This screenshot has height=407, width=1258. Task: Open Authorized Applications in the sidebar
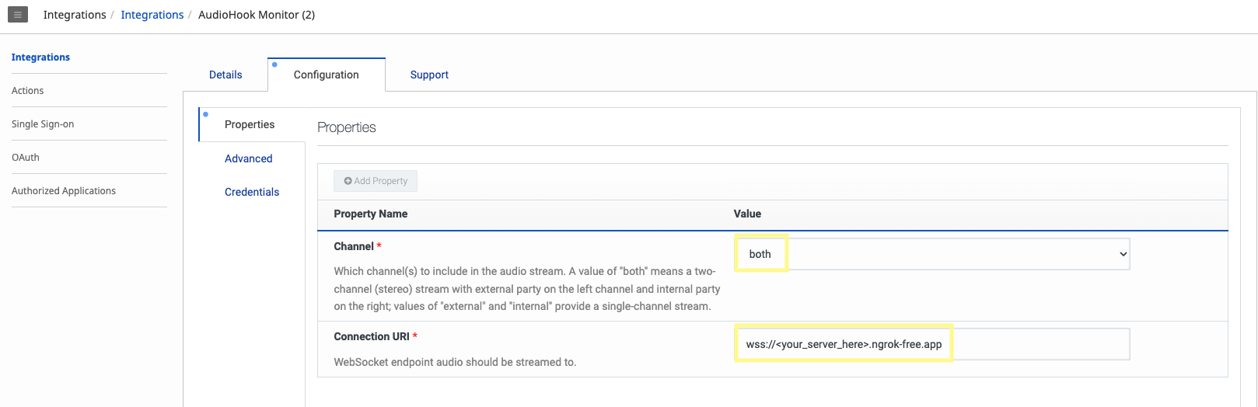coord(64,191)
